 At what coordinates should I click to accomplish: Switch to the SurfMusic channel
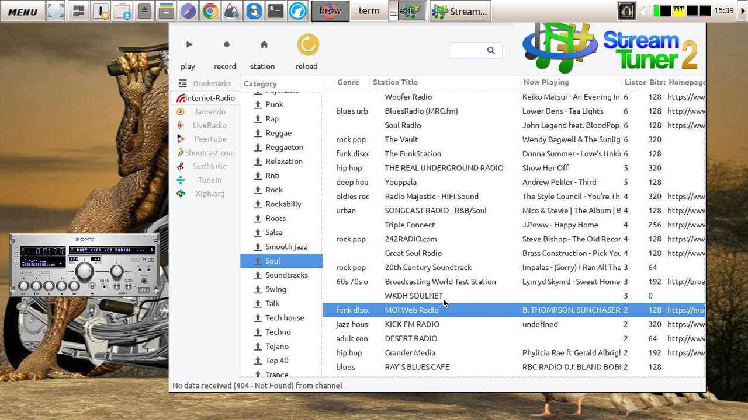pos(205,166)
